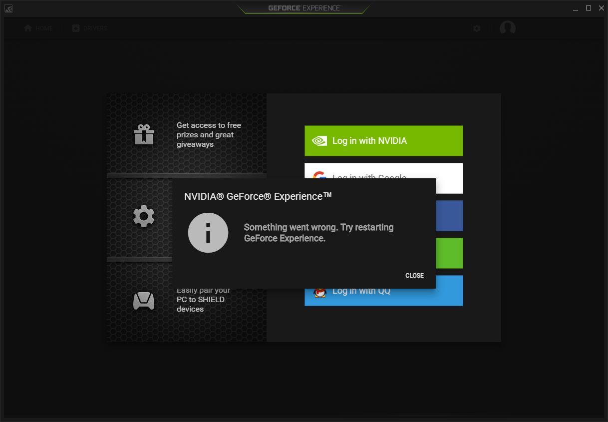Click the 'Something went wrong' message text
Image resolution: width=608 pixels, height=422 pixels.
point(318,233)
